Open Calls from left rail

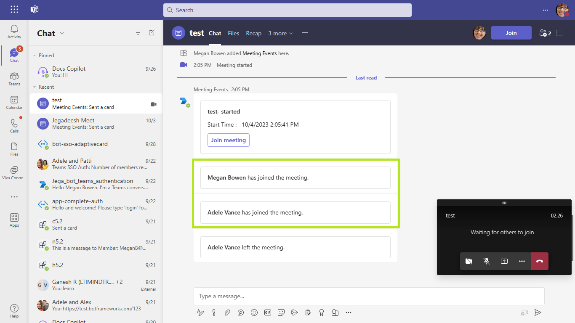tap(14, 126)
